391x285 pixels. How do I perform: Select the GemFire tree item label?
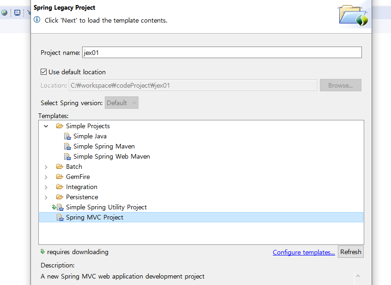point(78,177)
